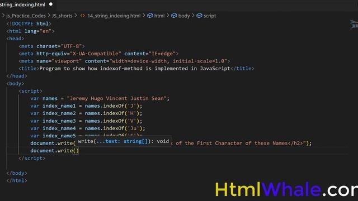358x201 pixels.
Task: Click the index_name4 variable
Action: (59, 128)
